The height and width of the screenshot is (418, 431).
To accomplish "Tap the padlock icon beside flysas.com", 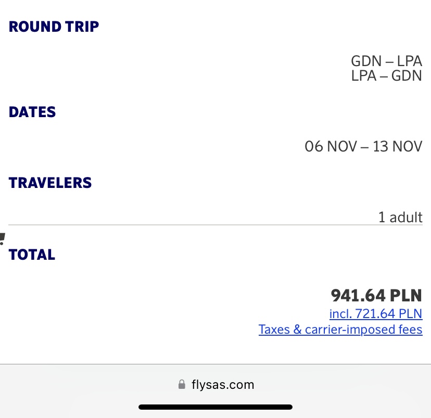I will point(182,384).
